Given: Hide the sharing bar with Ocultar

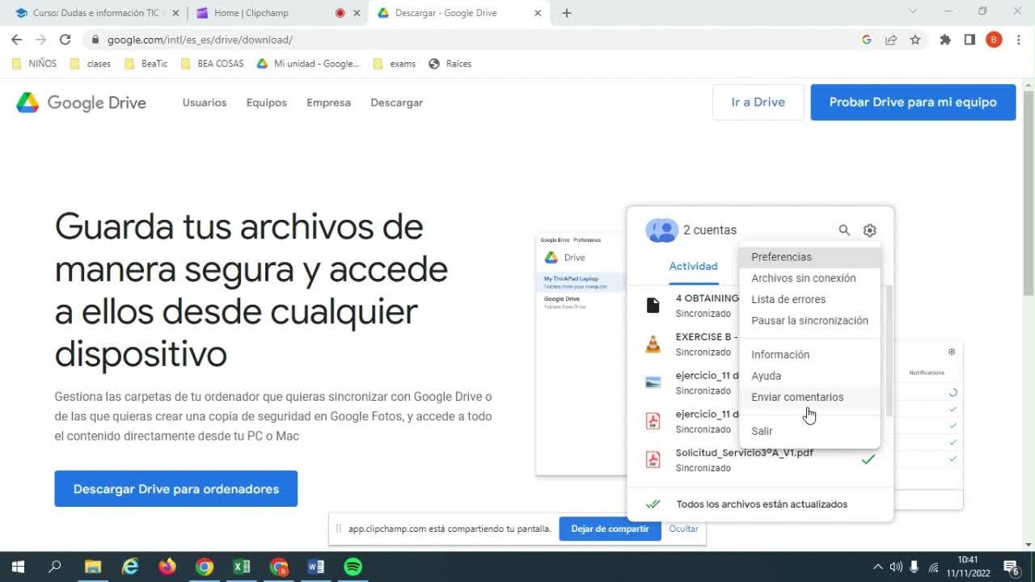Looking at the screenshot, I should click(x=683, y=529).
